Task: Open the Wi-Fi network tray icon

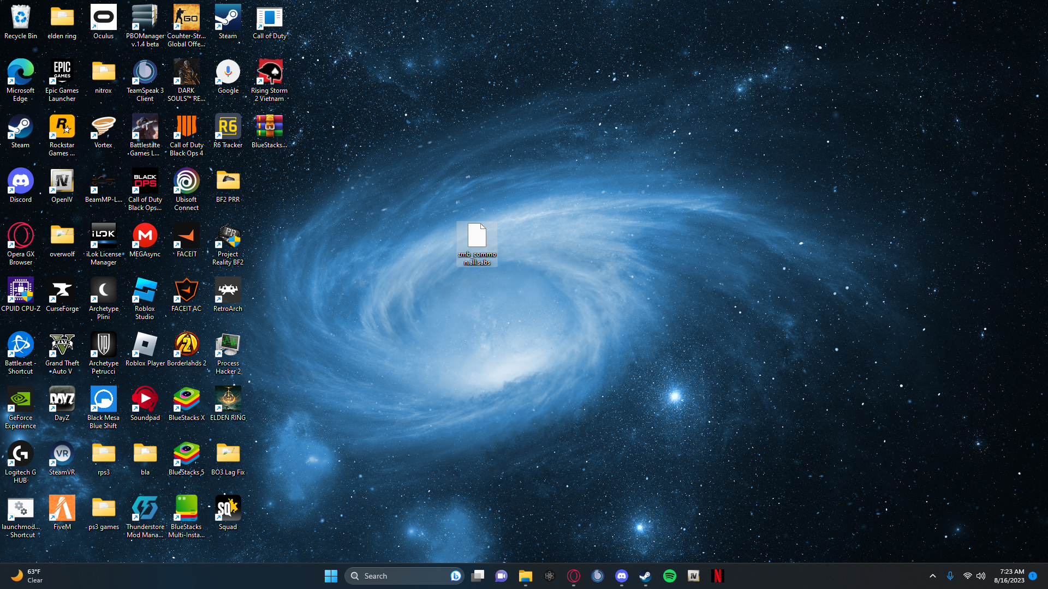Action: [967, 576]
